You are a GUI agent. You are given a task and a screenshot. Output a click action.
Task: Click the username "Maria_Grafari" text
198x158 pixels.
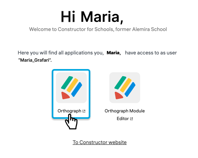(40, 60)
